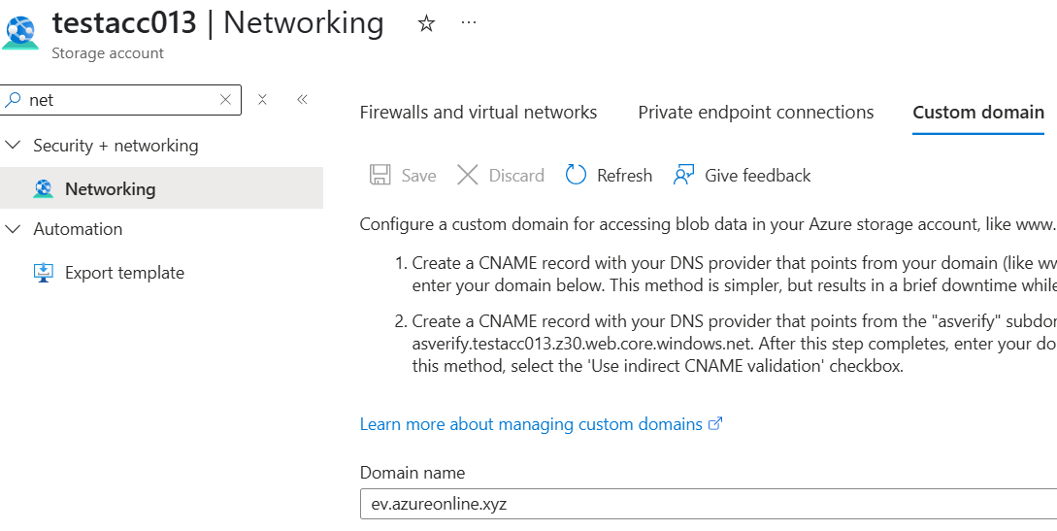Clear the 'net' search text
Image resolution: width=1057 pixels, height=531 pixels.
[226, 100]
